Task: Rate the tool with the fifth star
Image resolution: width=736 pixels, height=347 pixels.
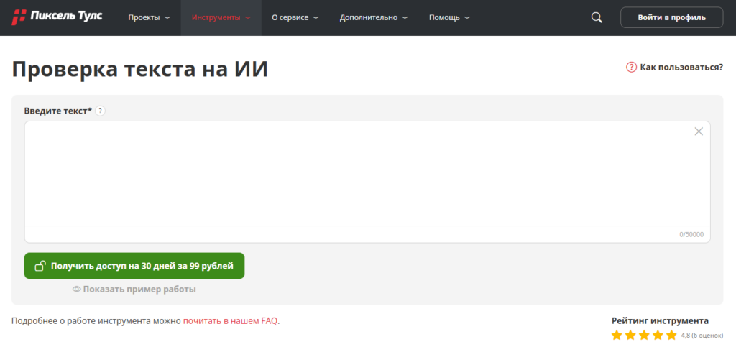Action: [x=672, y=336]
